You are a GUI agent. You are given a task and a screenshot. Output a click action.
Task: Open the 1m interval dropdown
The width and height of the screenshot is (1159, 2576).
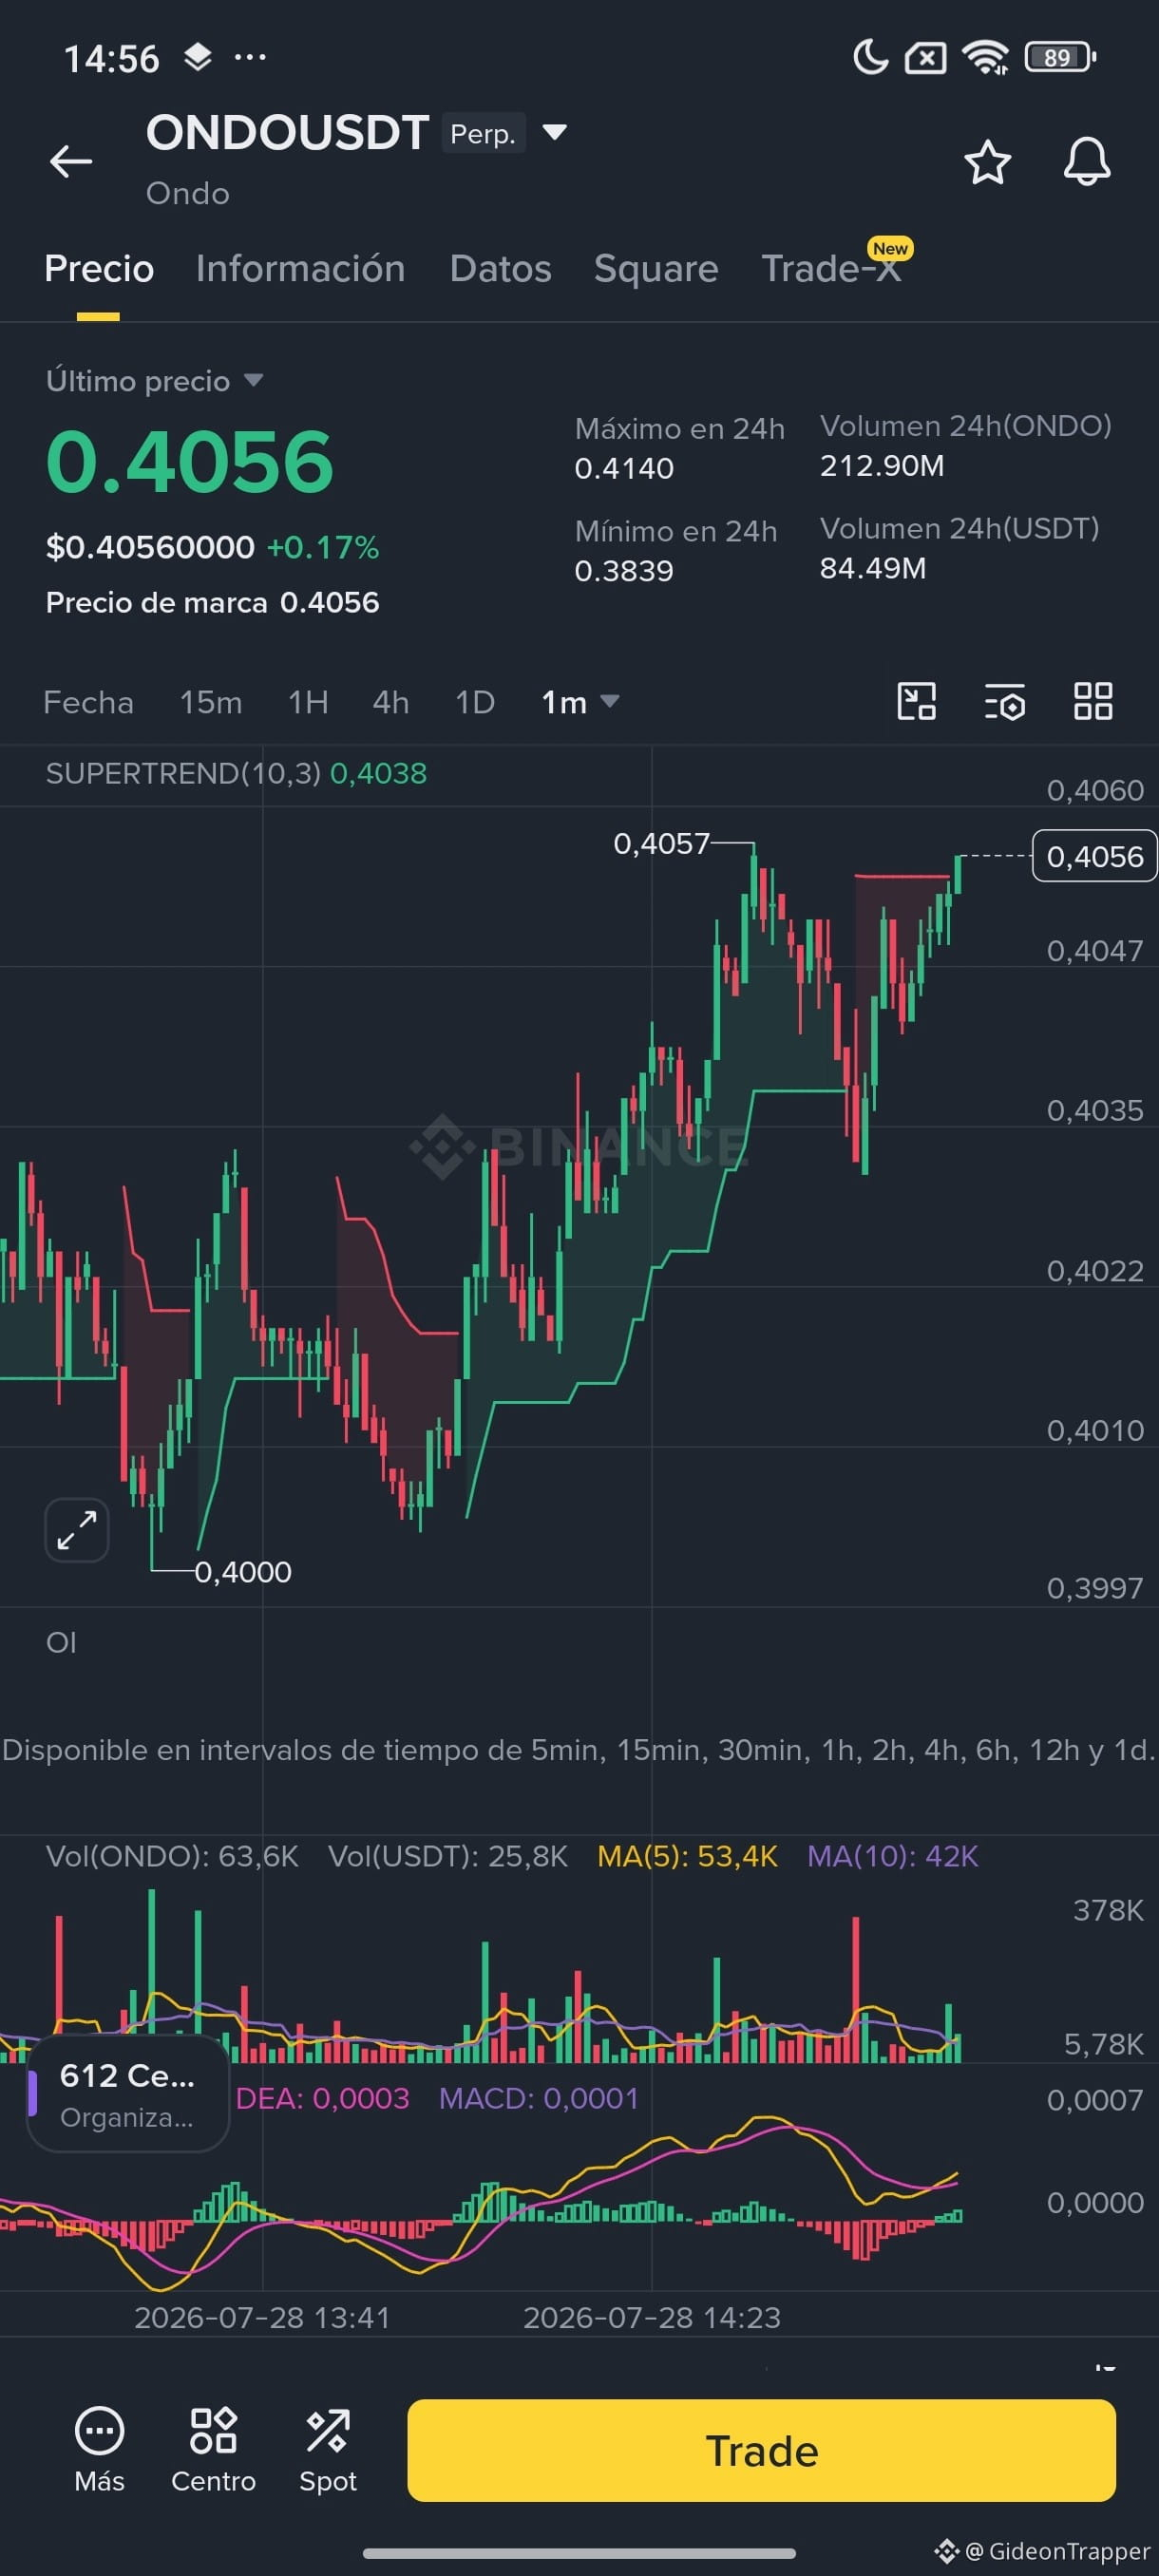[580, 702]
